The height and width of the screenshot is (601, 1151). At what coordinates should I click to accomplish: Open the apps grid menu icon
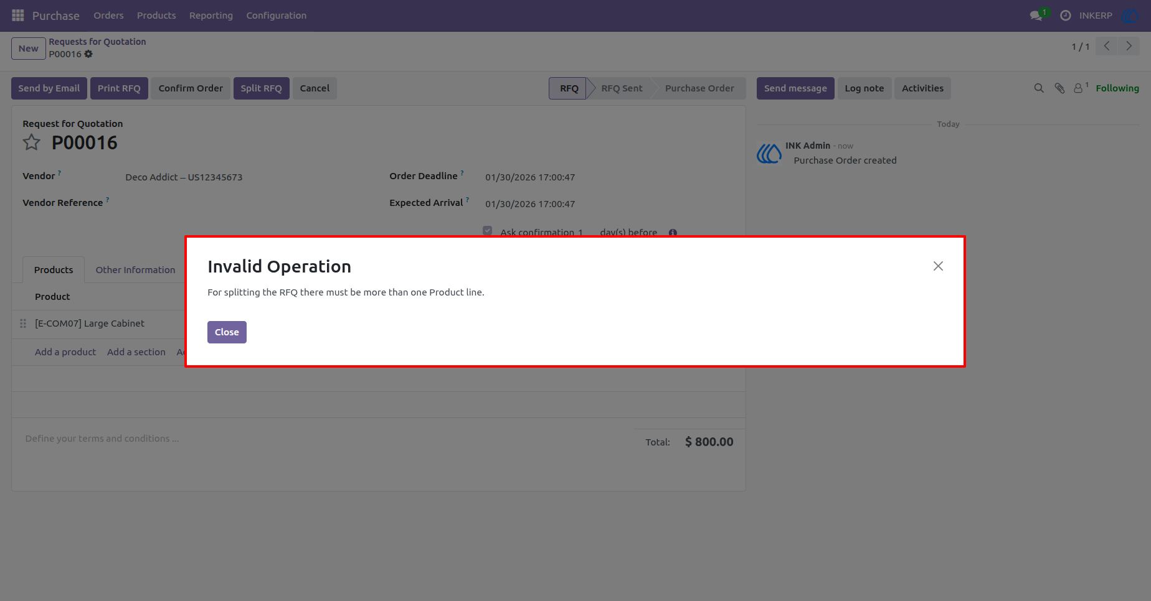[18, 15]
